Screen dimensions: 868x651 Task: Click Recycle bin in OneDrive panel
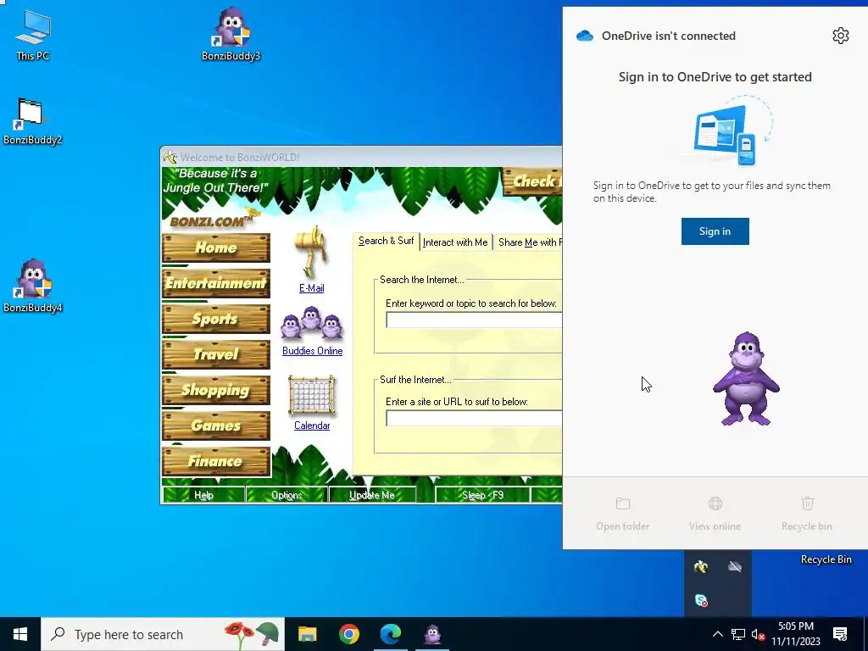coord(807,513)
